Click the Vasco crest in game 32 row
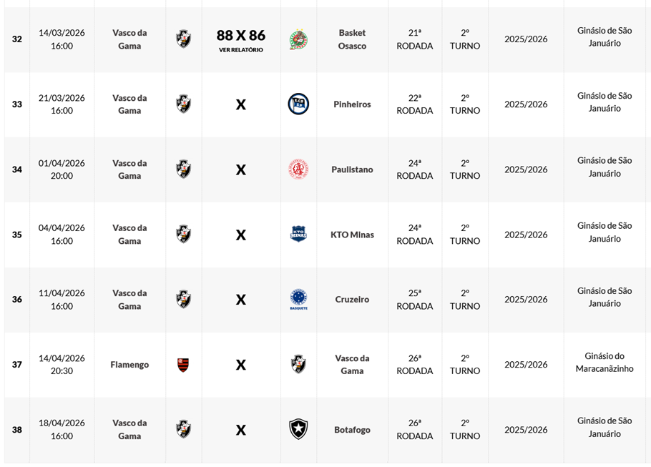 [183, 39]
